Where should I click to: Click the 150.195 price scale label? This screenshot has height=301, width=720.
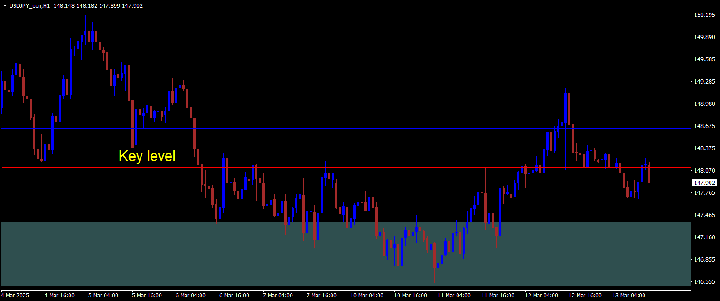point(704,15)
